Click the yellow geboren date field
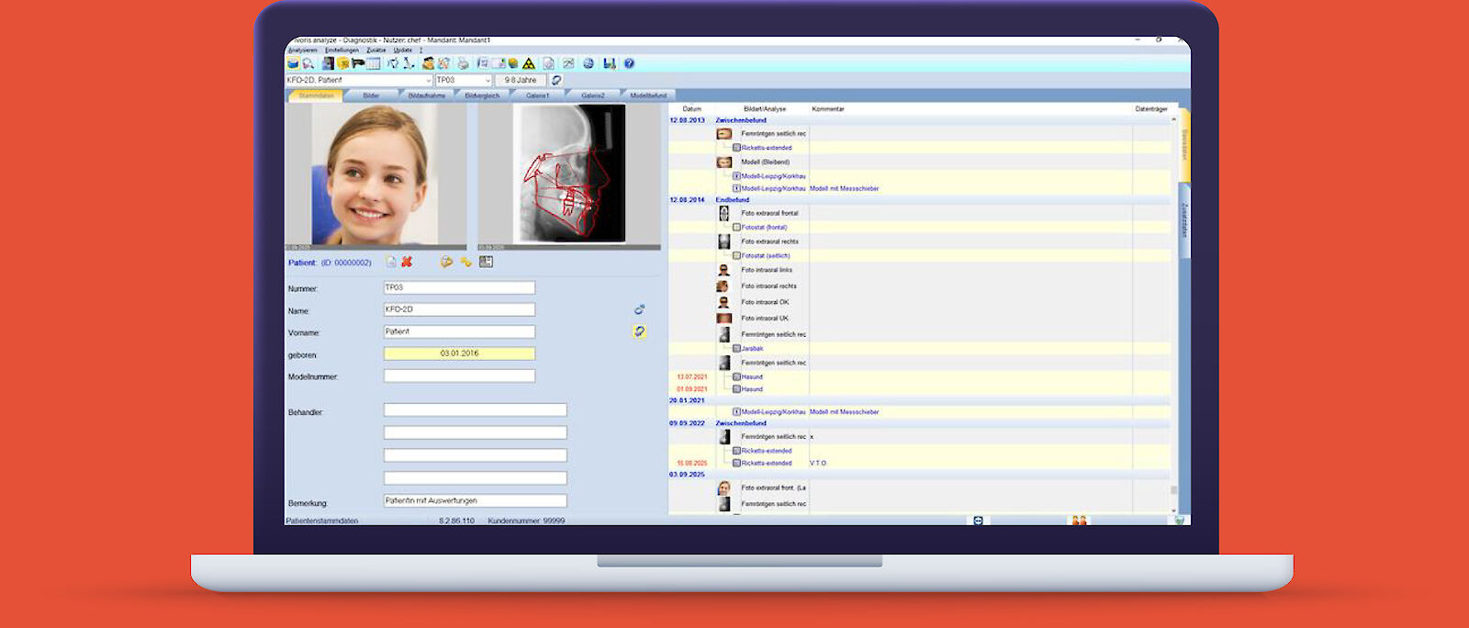Image resolution: width=1469 pixels, height=628 pixels. [x=459, y=353]
